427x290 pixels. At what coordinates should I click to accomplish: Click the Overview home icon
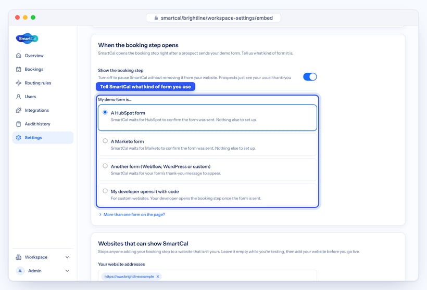tap(19, 56)
